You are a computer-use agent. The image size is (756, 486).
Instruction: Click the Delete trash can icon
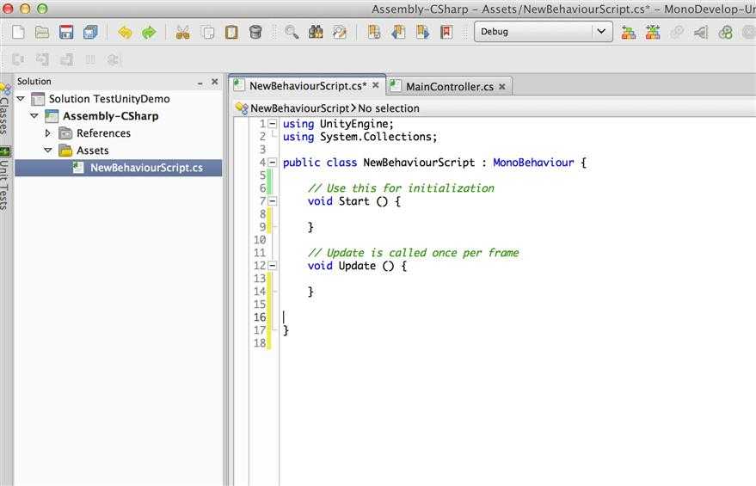click(255, 33)
